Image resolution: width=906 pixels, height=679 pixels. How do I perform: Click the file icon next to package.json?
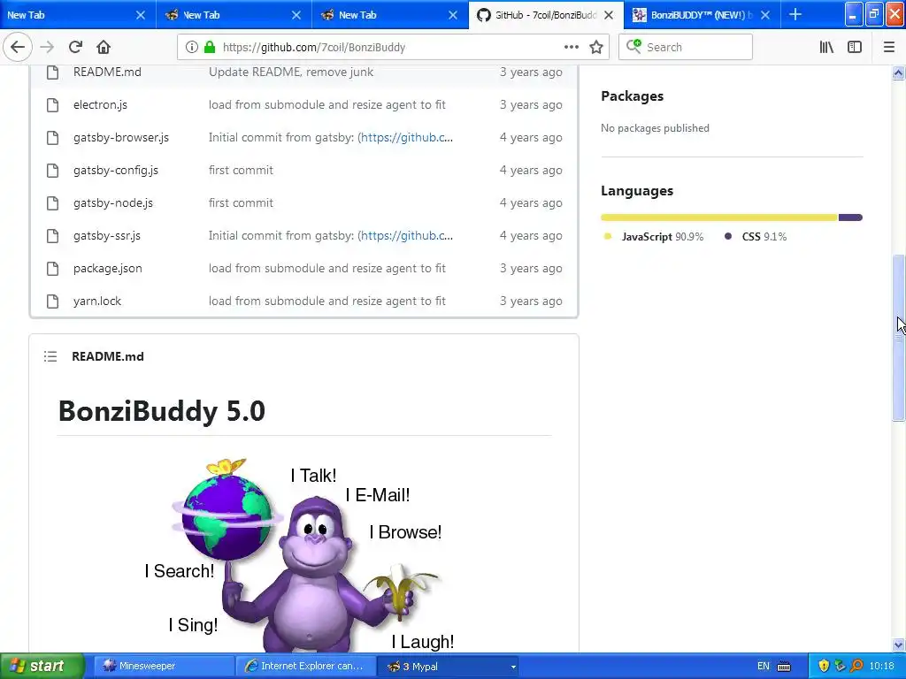coord(52,269)
